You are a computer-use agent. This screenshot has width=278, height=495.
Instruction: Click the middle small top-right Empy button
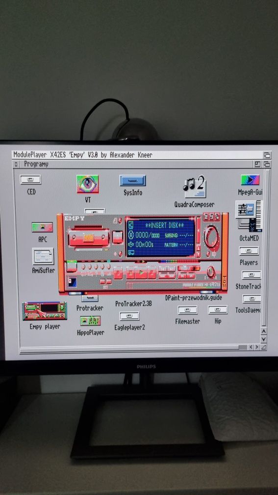(x=211, y=217)
